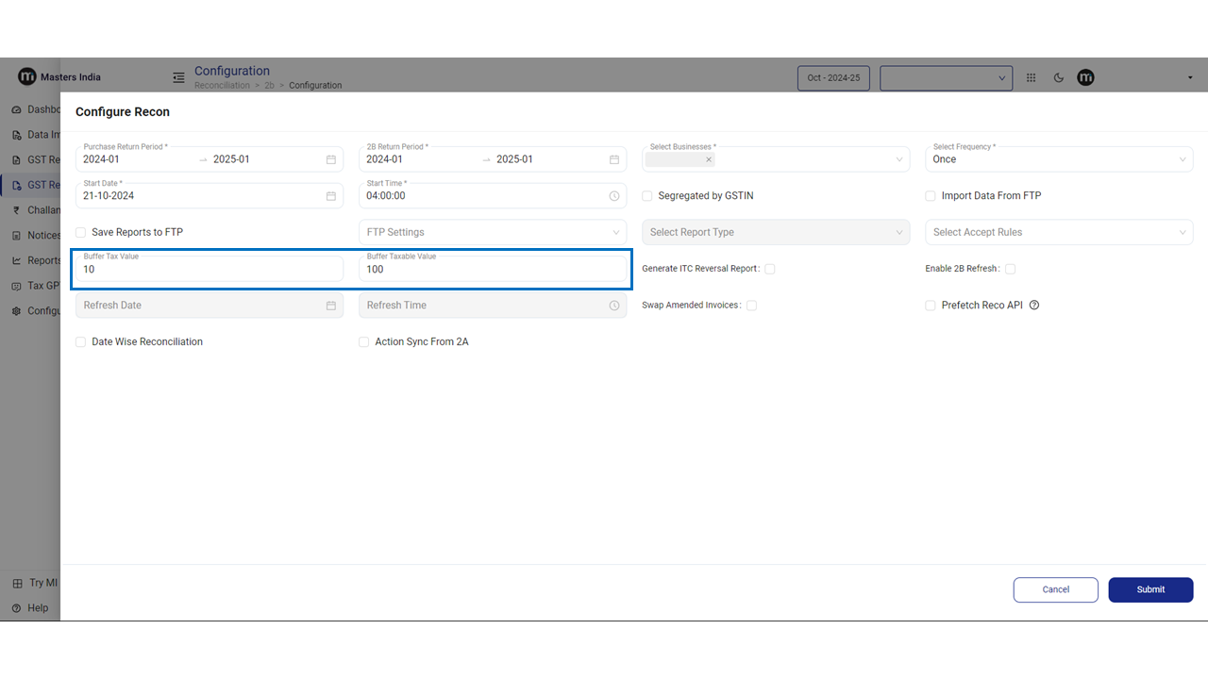Screen dimensions: 1208x679
Task: Remove selected business tag with x
Action: pos(708,159)
